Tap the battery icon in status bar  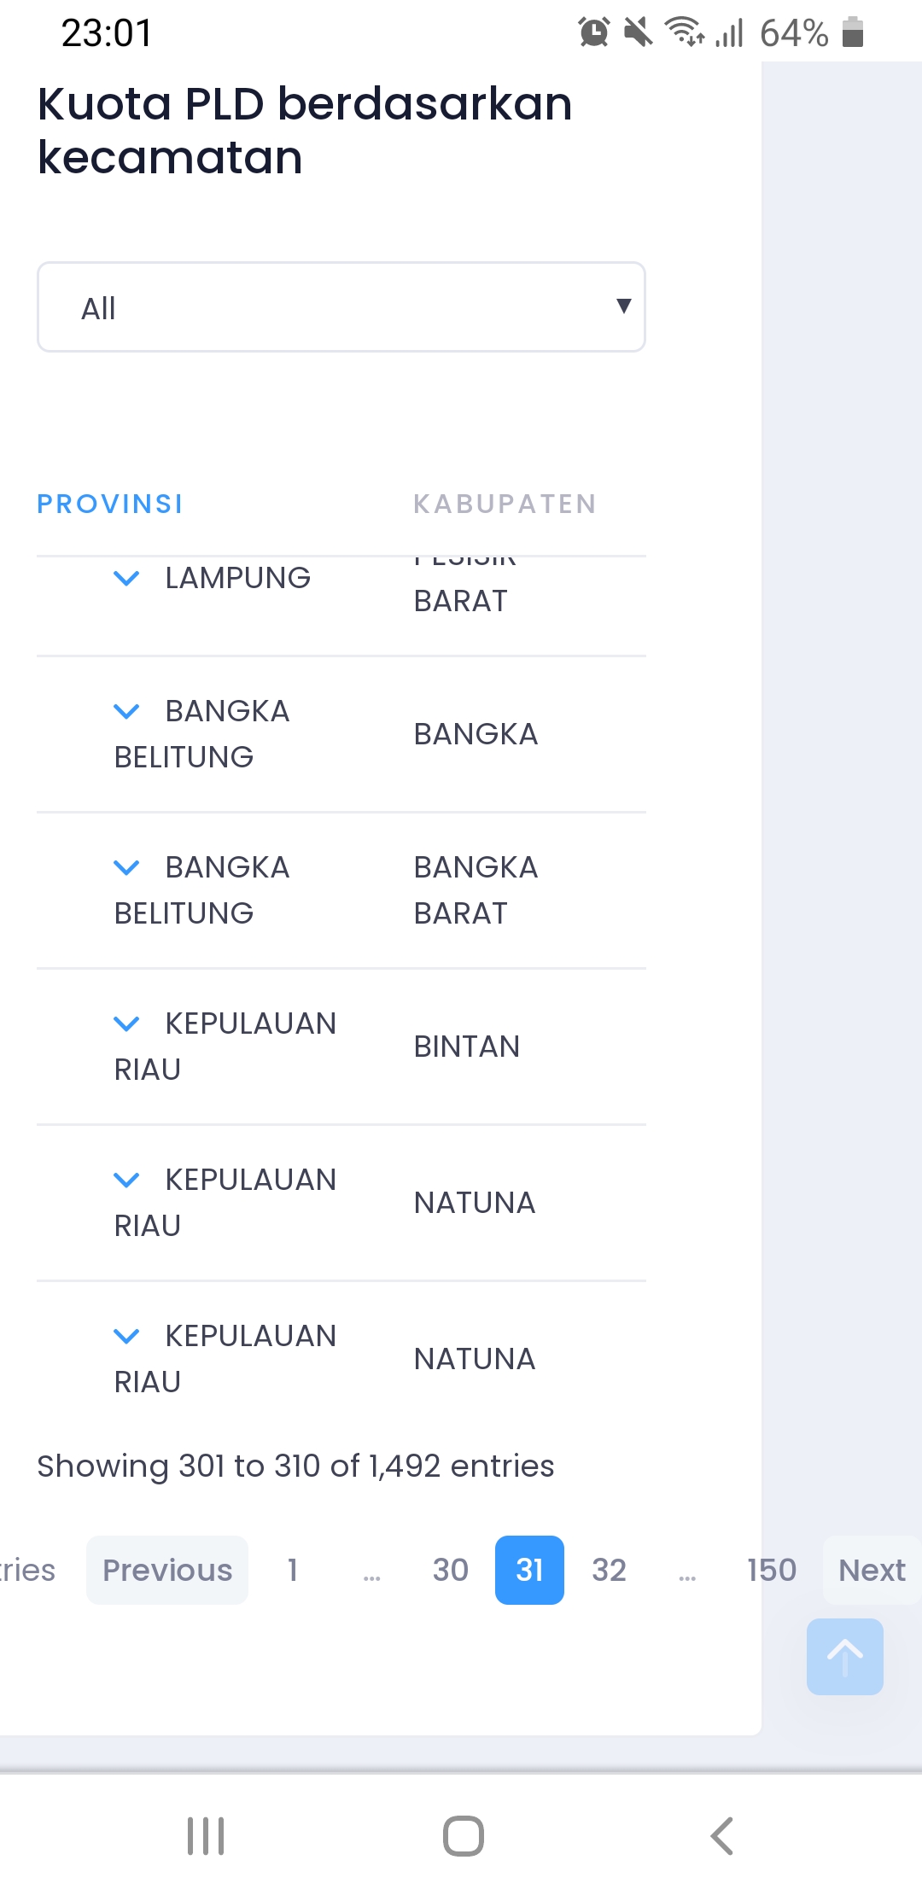[852, 32]
